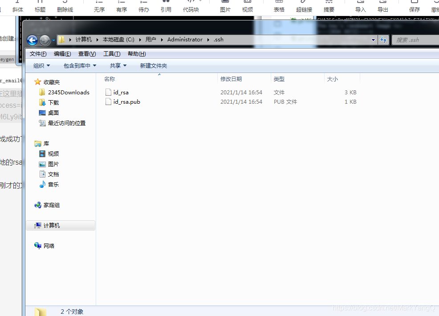Click the PUB 文件 type cell

tap(285, 102)
